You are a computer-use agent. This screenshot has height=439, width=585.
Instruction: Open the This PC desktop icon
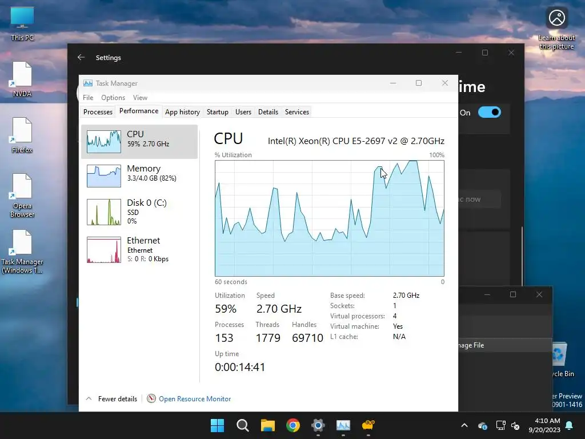[22, 24]
